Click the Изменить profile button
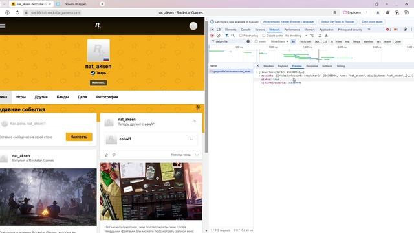This screenshot has width=414, height=233. (x=98, y=83)
